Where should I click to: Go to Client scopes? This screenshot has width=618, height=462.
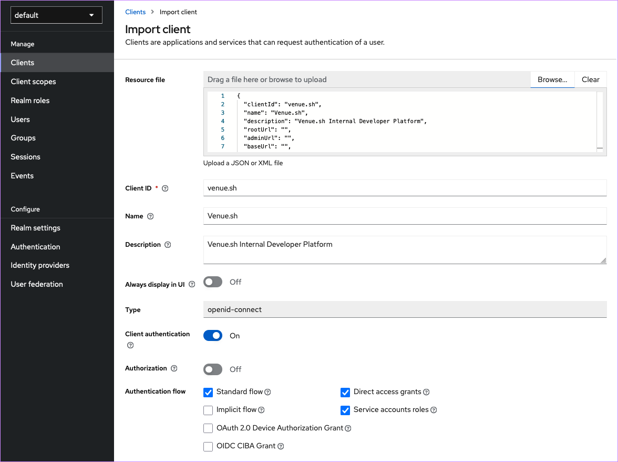pyautogui.click(x=57, y=82)
